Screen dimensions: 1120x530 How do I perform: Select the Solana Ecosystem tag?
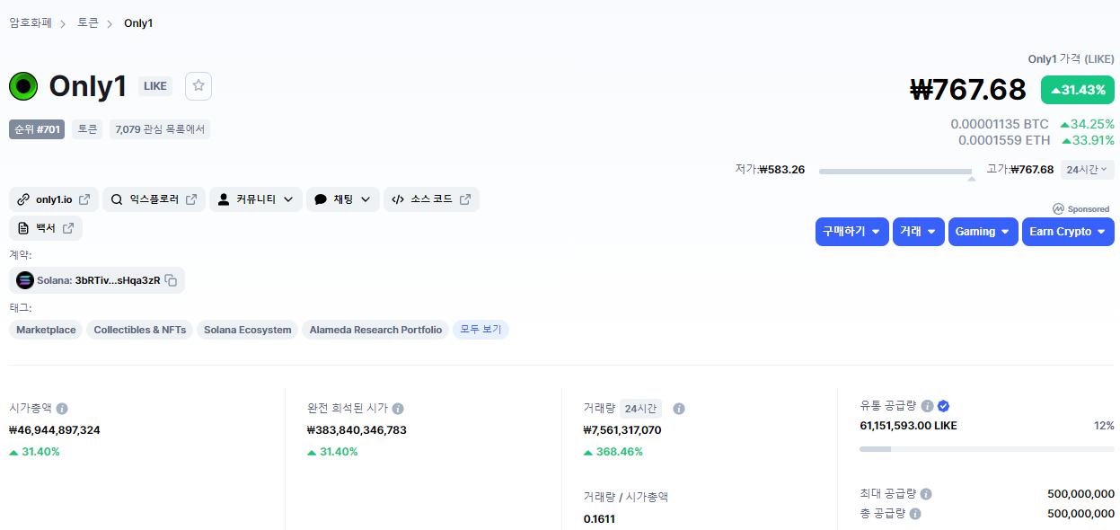pos(247,330)
